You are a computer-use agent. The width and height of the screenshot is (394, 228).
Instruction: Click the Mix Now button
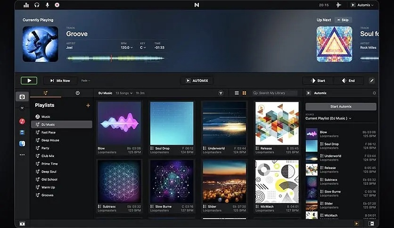pyautogui.click(x=60, y=81)
